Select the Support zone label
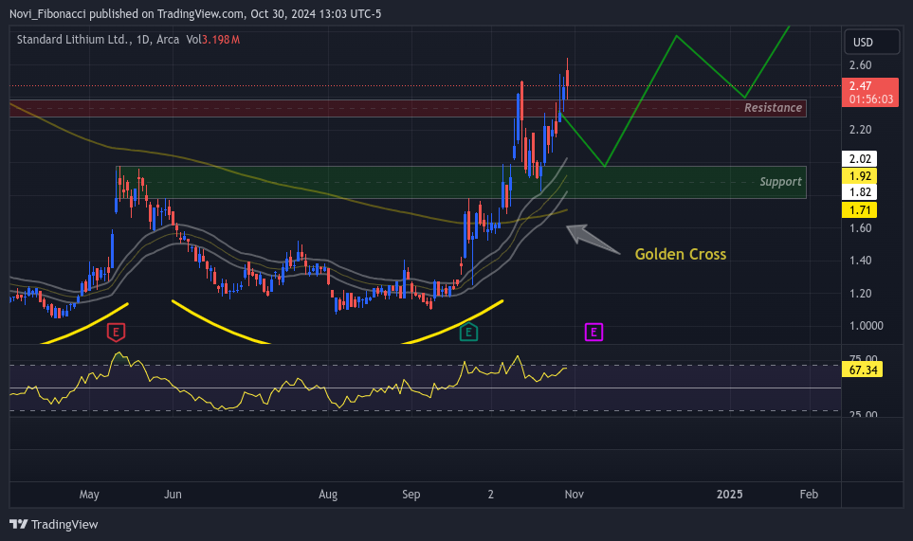913x541 pixels. click(780, 182)
